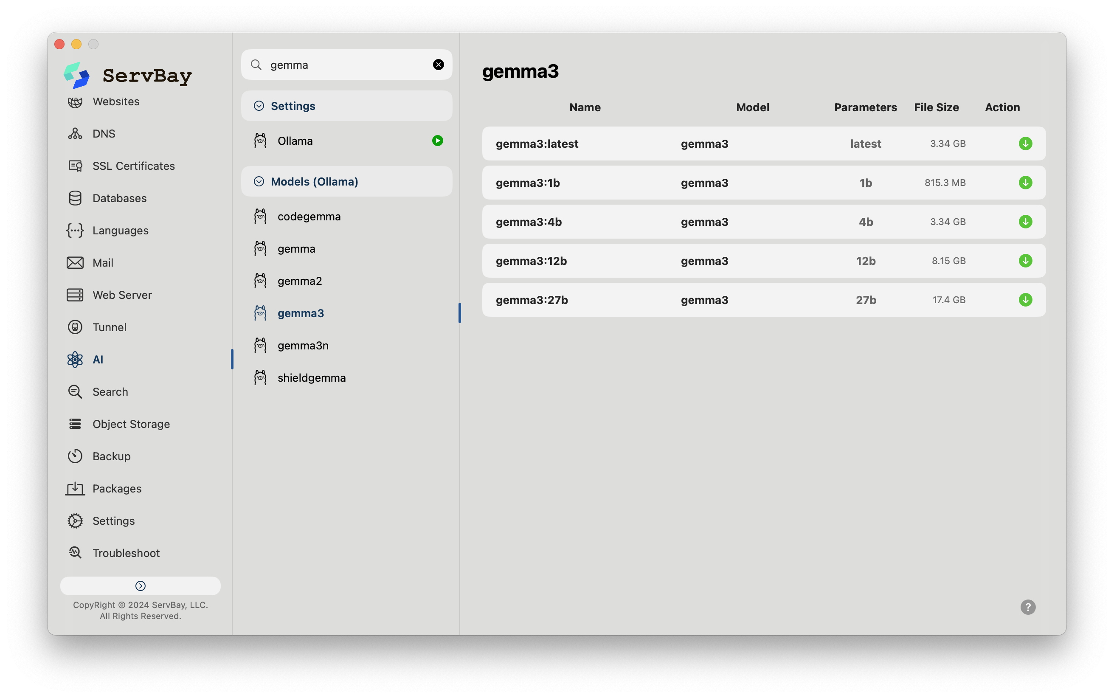This screenshot has height=698, width=1114.
Task: Click the ServBay logo
Action: (76, 75)
